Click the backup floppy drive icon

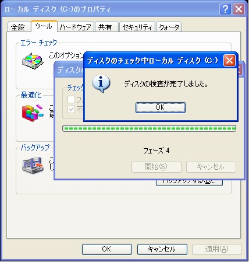click(33, 165)
